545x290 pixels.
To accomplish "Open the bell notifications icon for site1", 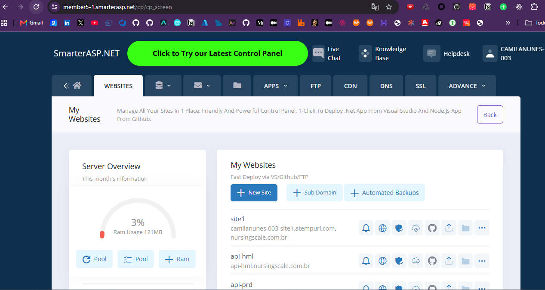I will (x=366, y=228).
